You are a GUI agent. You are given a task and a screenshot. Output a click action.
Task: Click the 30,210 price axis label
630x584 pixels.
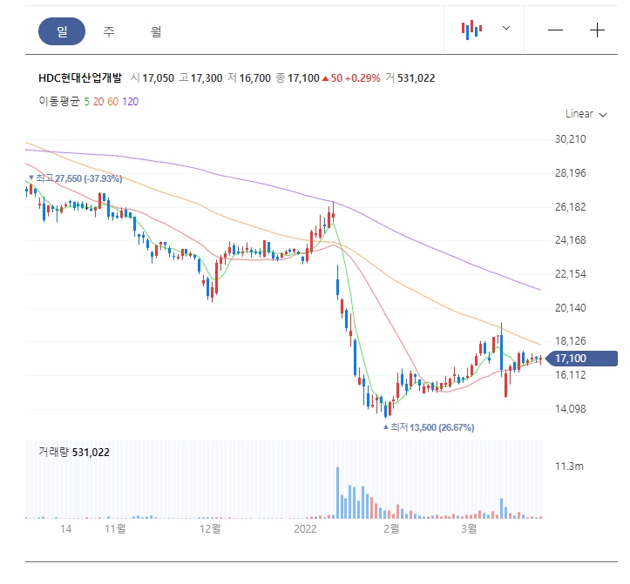click(x=570, y=139)
